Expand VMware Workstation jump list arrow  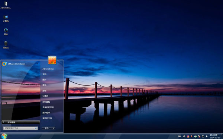point(38,64)
